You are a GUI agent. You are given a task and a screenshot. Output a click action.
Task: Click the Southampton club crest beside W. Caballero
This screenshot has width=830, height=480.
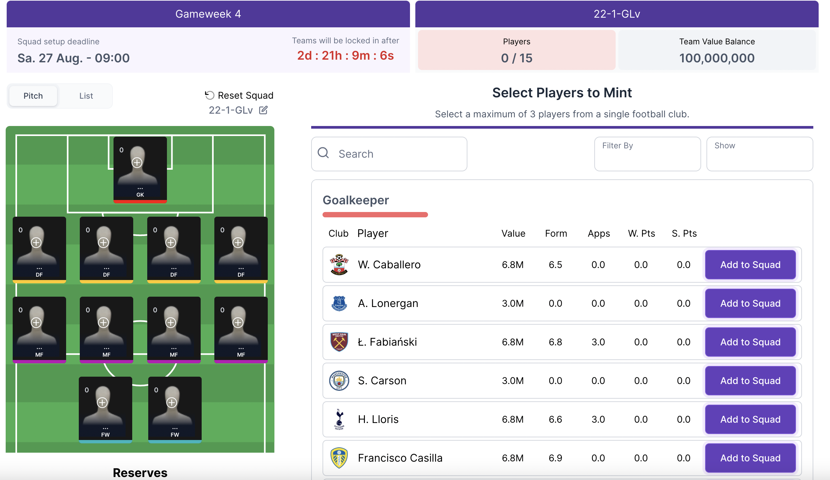[x=339, y=265]
